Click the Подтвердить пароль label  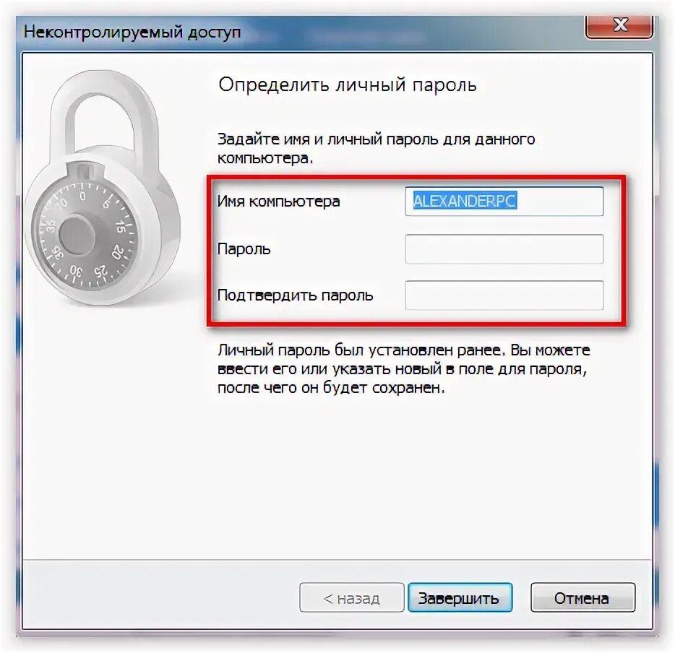(x=296, y=295)
